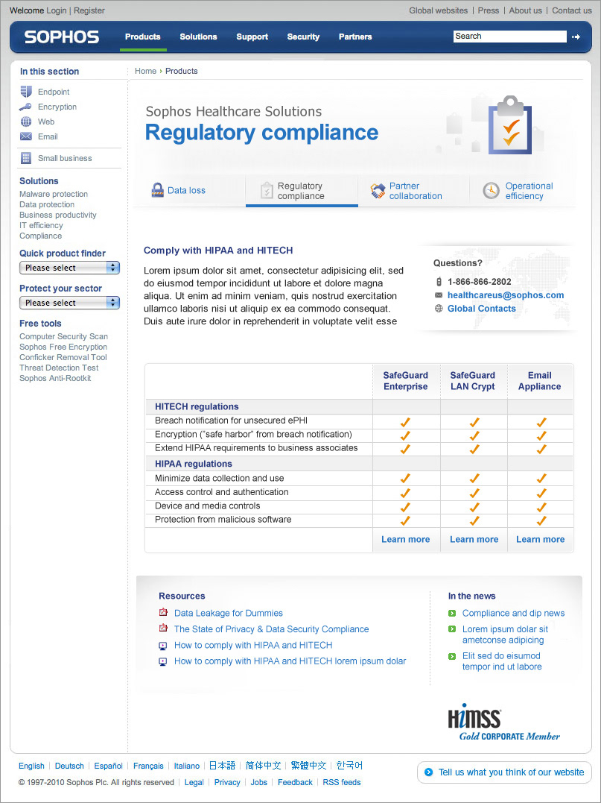Click the Small business building icon
This screenshot has width=601, height=803.
pos(25,158)
